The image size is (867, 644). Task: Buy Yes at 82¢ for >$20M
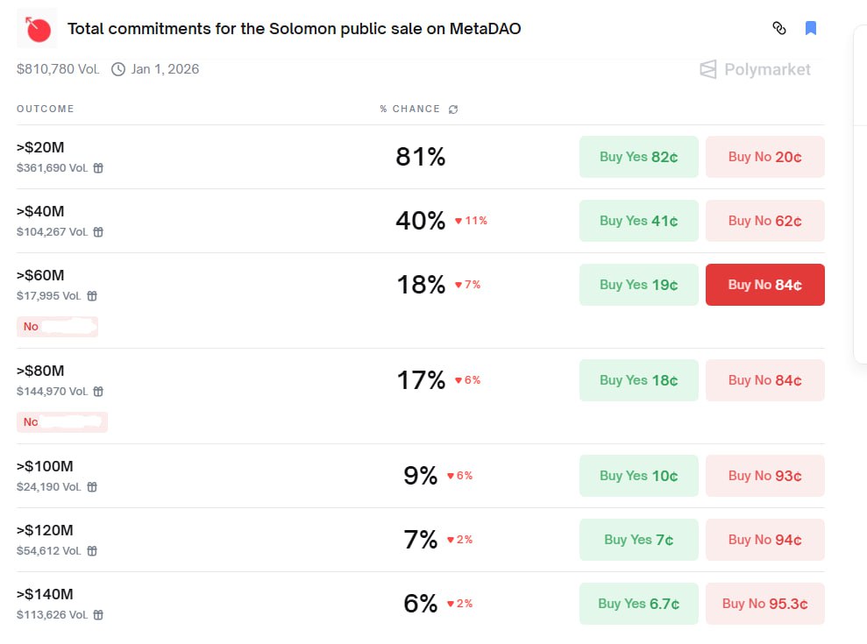pos(639,157)
